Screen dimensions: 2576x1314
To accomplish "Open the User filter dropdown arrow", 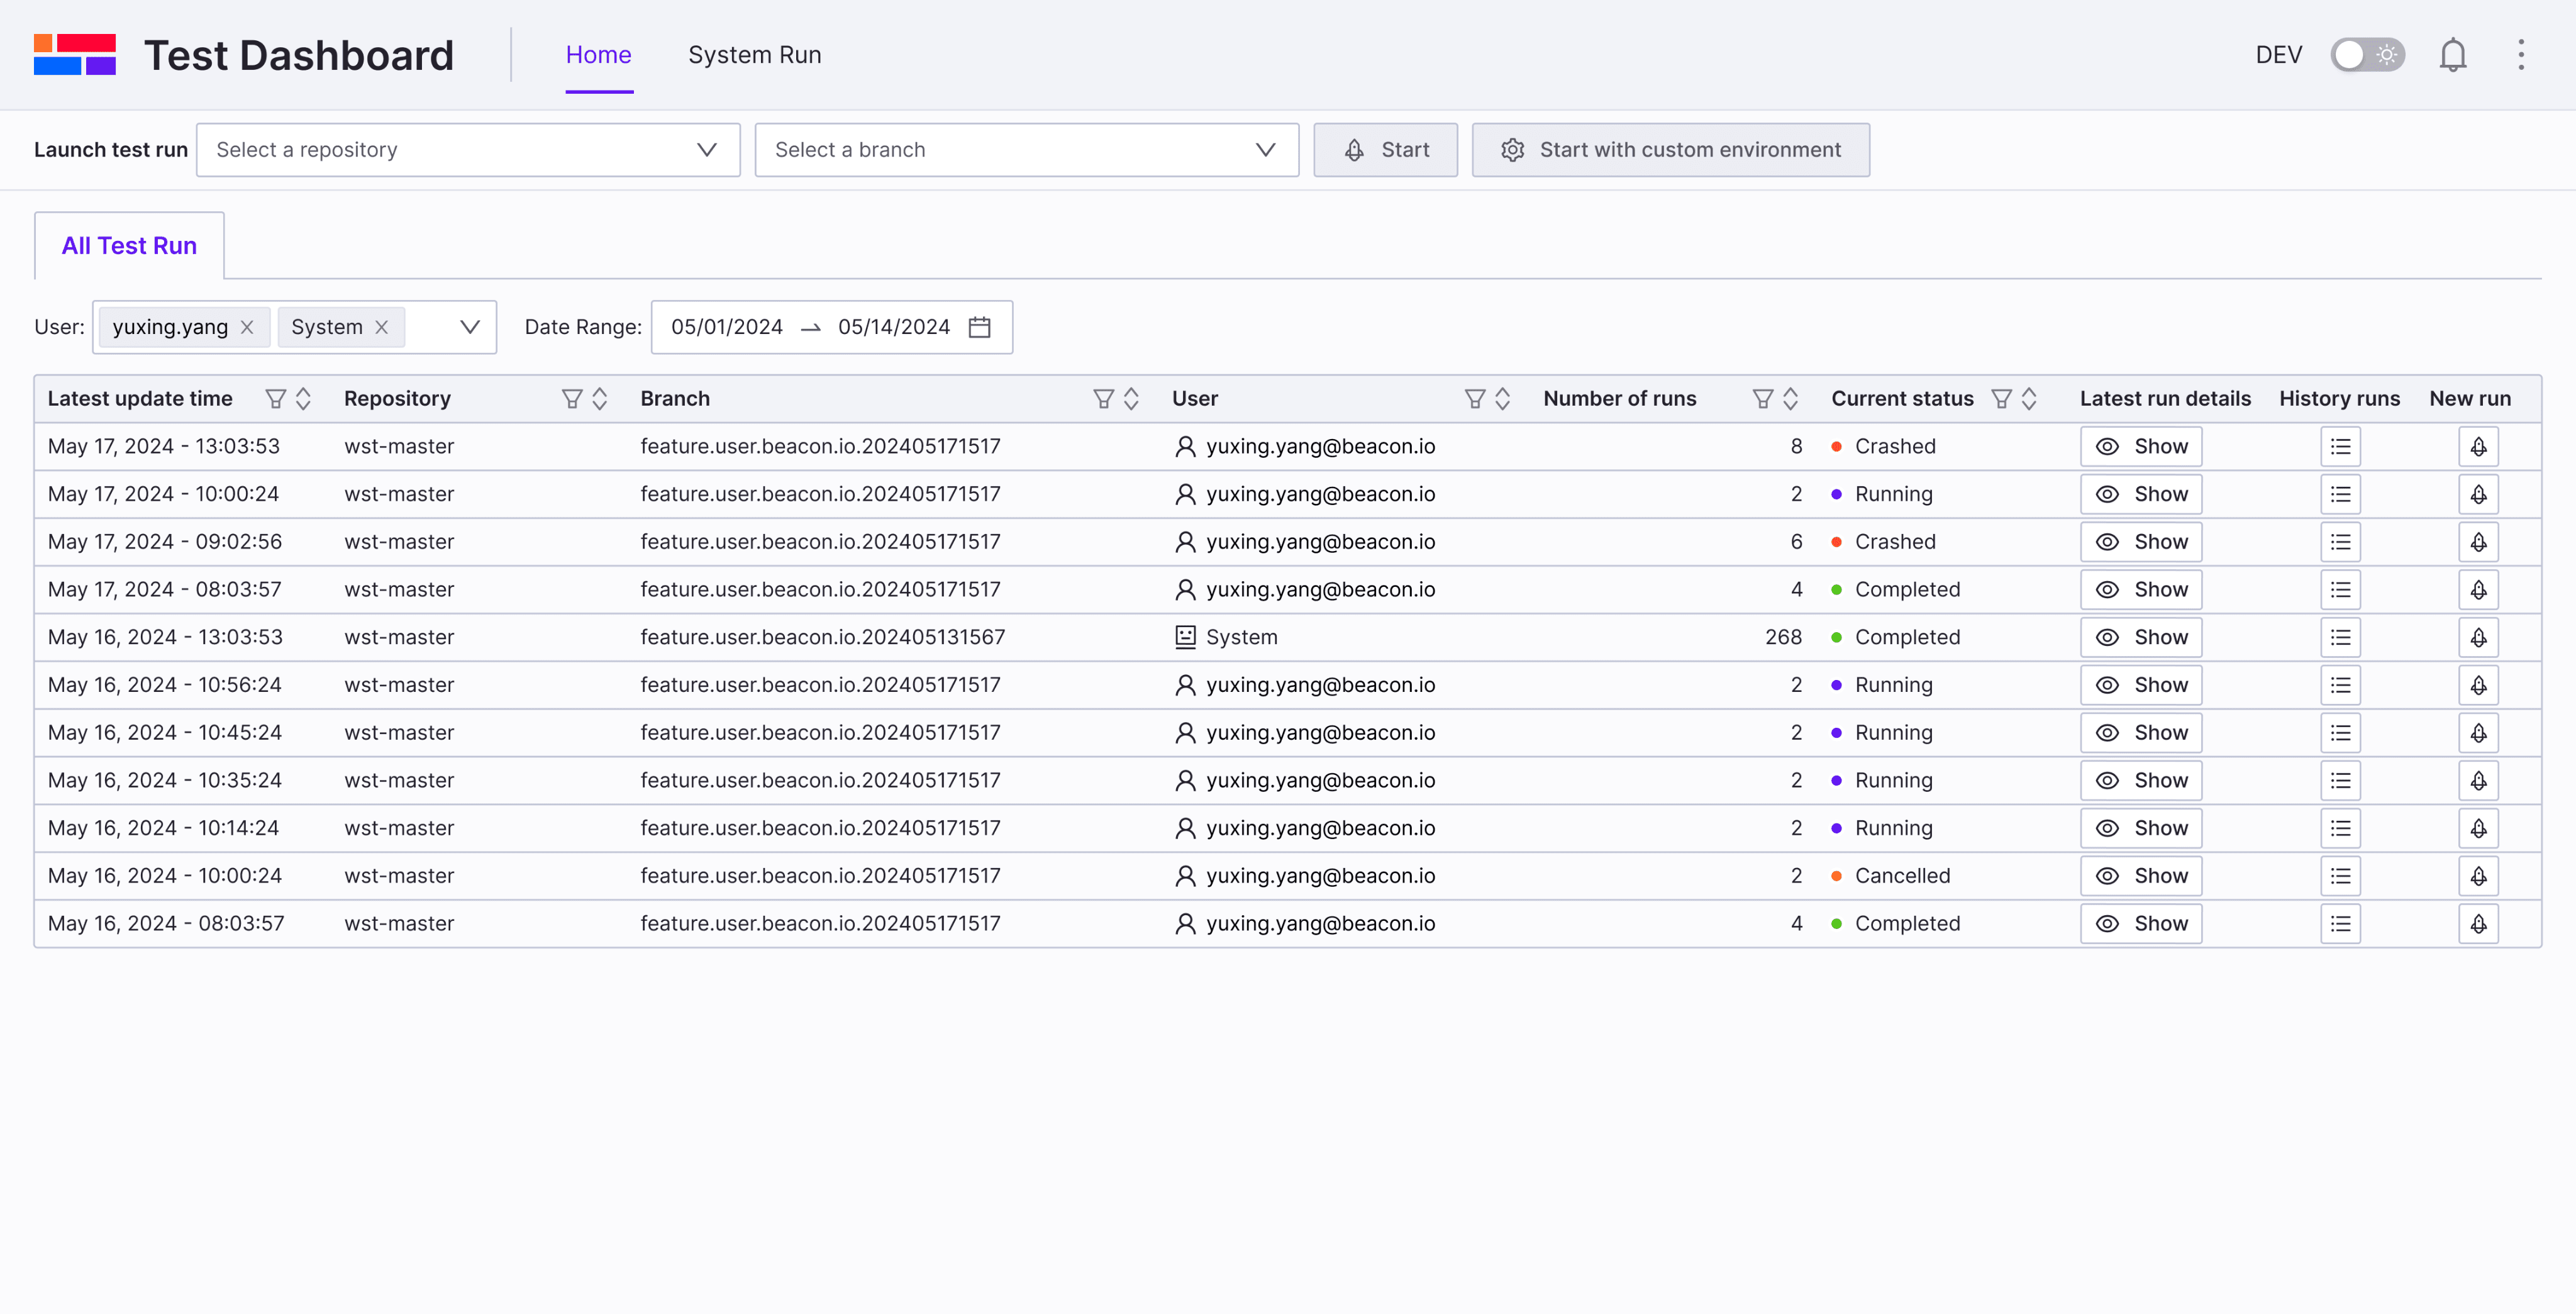I will [x=469, y=327].
